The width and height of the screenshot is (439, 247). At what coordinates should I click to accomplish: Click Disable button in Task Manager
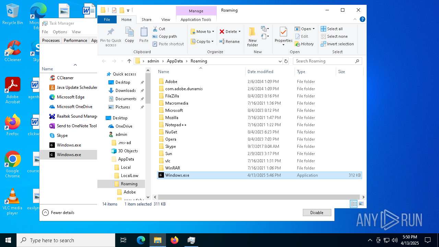(x=317, y=213)
